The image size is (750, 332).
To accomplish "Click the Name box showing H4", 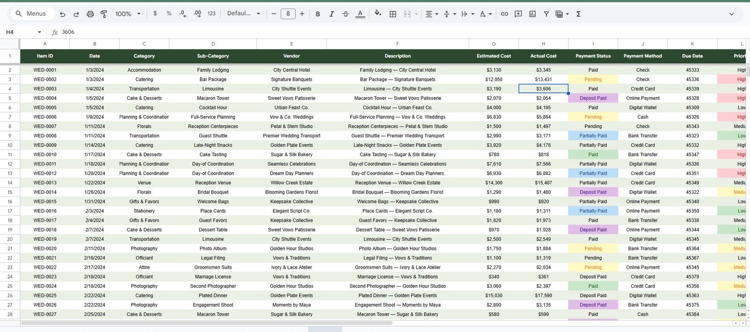I will 19,32.
